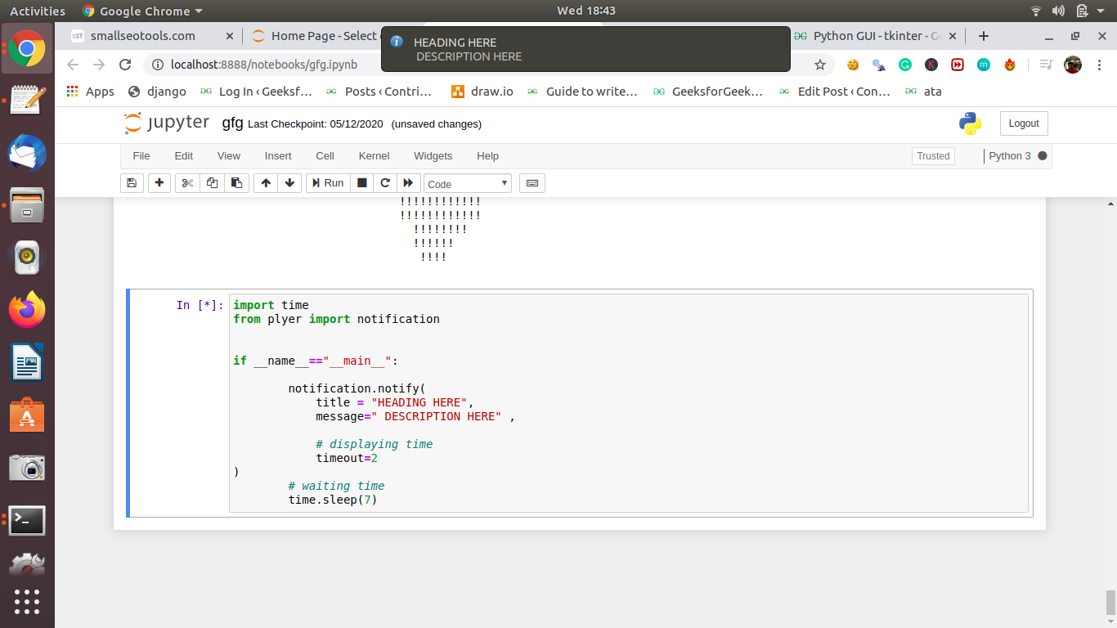
Task: Click the copy selected cells icon
Action: tap(212, 183)
